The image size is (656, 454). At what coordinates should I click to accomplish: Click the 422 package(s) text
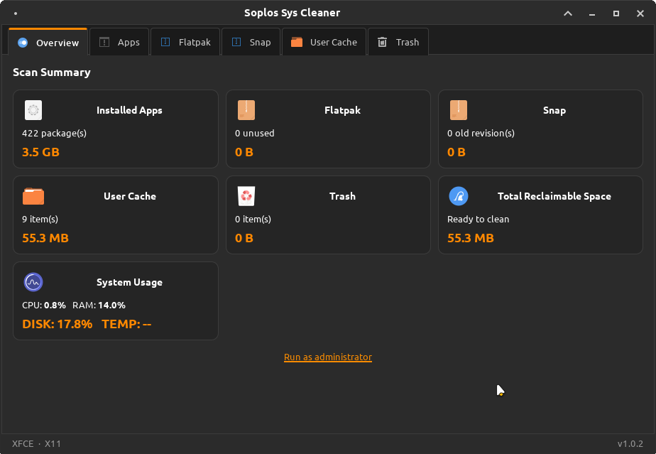point(55,133)
